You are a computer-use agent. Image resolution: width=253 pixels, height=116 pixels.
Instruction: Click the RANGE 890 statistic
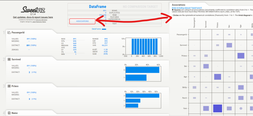coord(100,39)
